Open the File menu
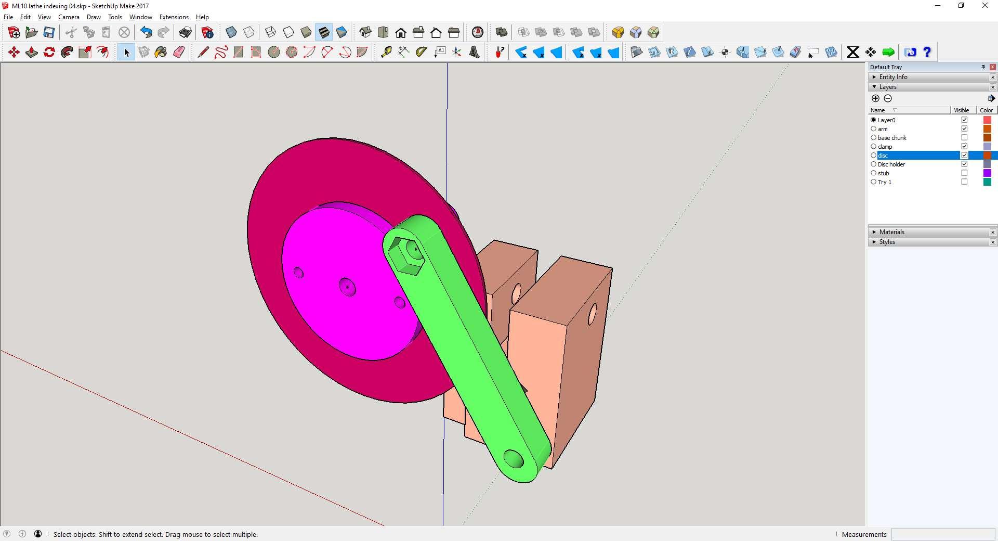 [x=8, y=17]
